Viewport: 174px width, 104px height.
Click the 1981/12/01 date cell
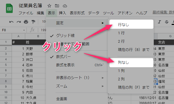(144, 98)
